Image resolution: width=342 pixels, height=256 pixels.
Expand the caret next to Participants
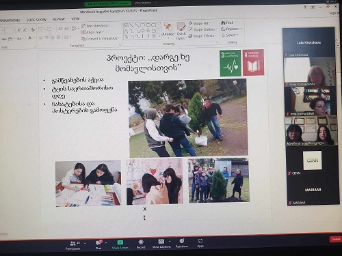[x=85, y=243]
